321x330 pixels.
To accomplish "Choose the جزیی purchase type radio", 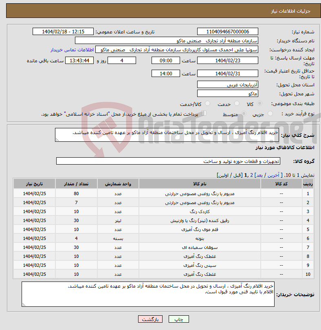I will pos(270,114).
